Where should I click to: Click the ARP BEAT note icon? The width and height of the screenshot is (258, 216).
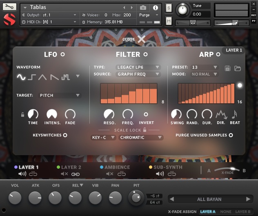coord(234,114)
